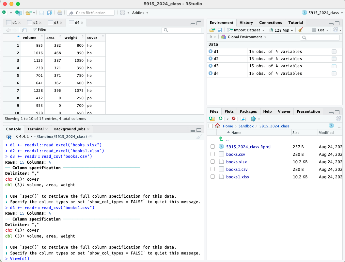This screenshot has height=262, width=345.
Task: Refresh file listing in Files pane
Action: [338, 119]
